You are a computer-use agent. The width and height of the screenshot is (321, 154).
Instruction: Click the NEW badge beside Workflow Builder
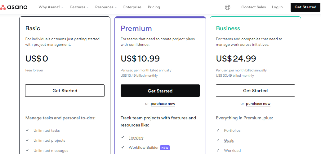point(165,148)
